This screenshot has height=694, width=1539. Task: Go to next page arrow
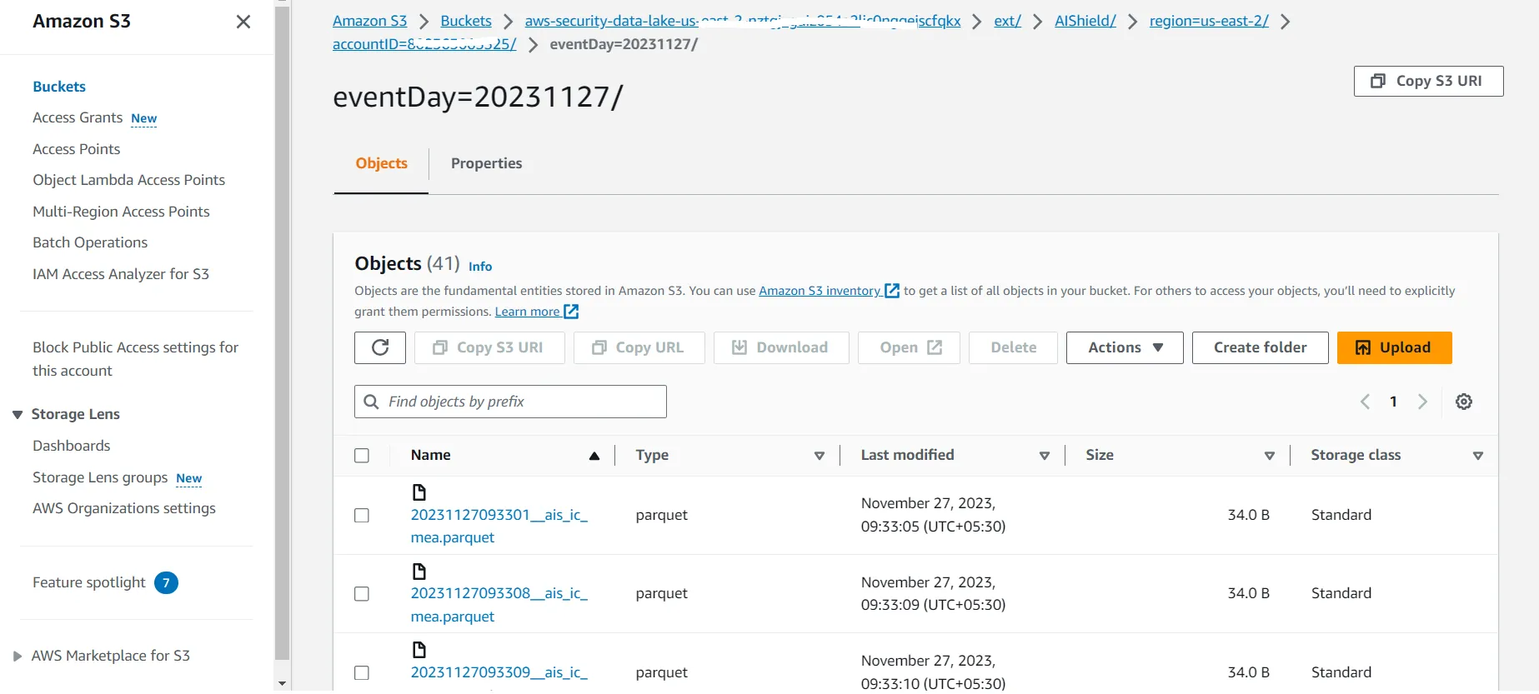[1422, 402]
